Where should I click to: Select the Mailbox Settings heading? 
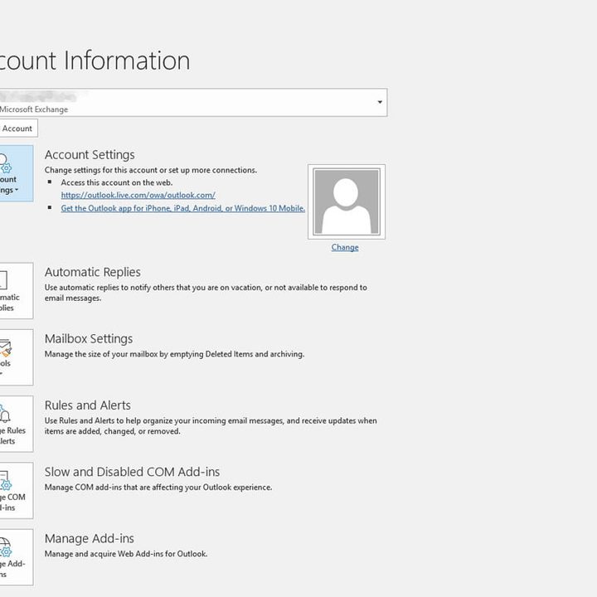coord(89,338)
